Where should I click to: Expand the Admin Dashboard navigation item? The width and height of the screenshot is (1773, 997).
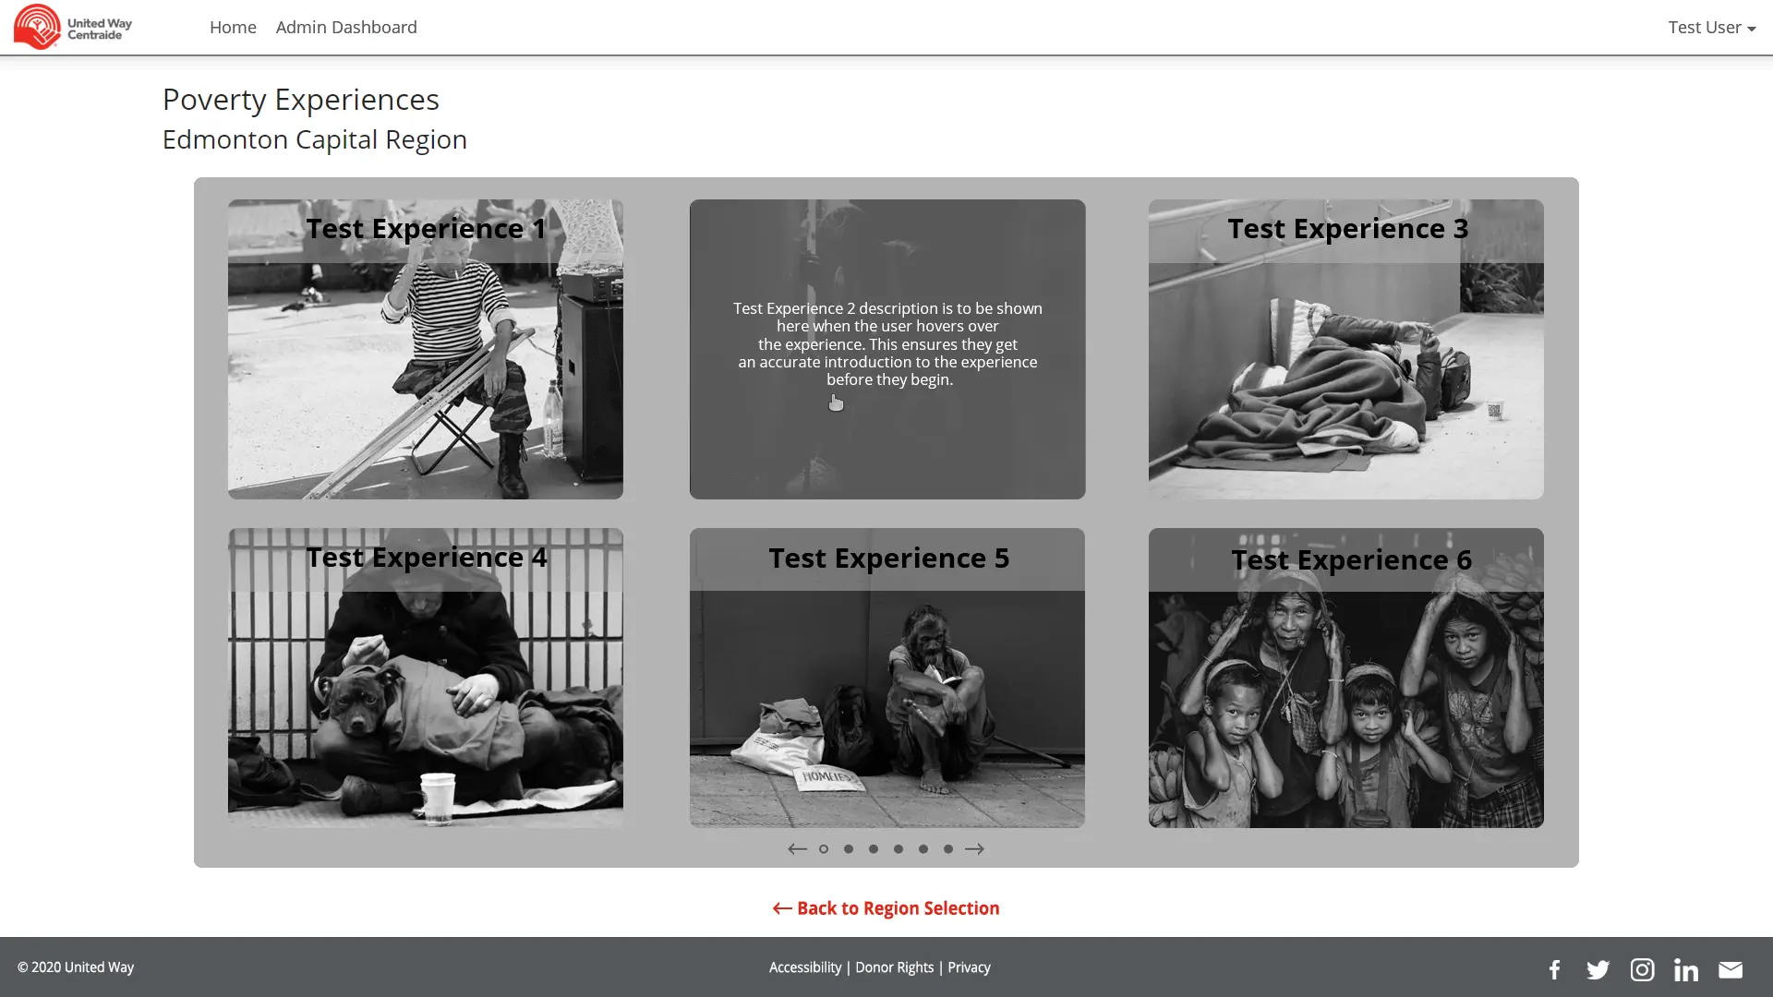(346, 27)
